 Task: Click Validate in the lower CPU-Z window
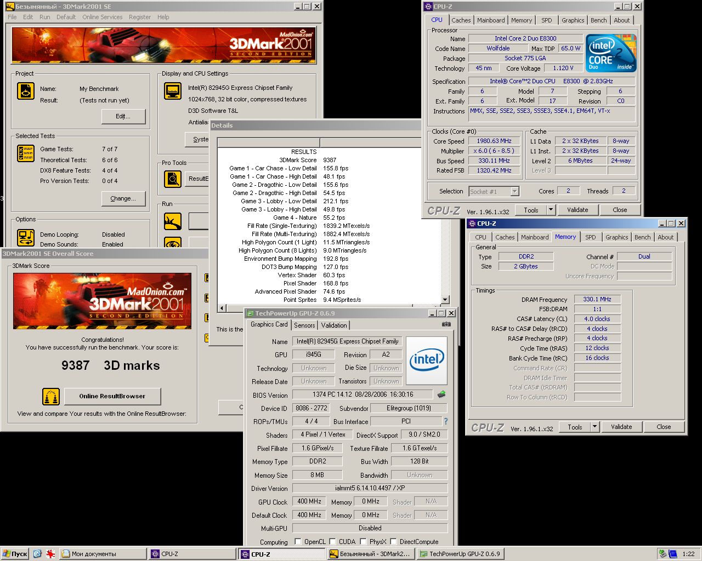pos(621,427)
